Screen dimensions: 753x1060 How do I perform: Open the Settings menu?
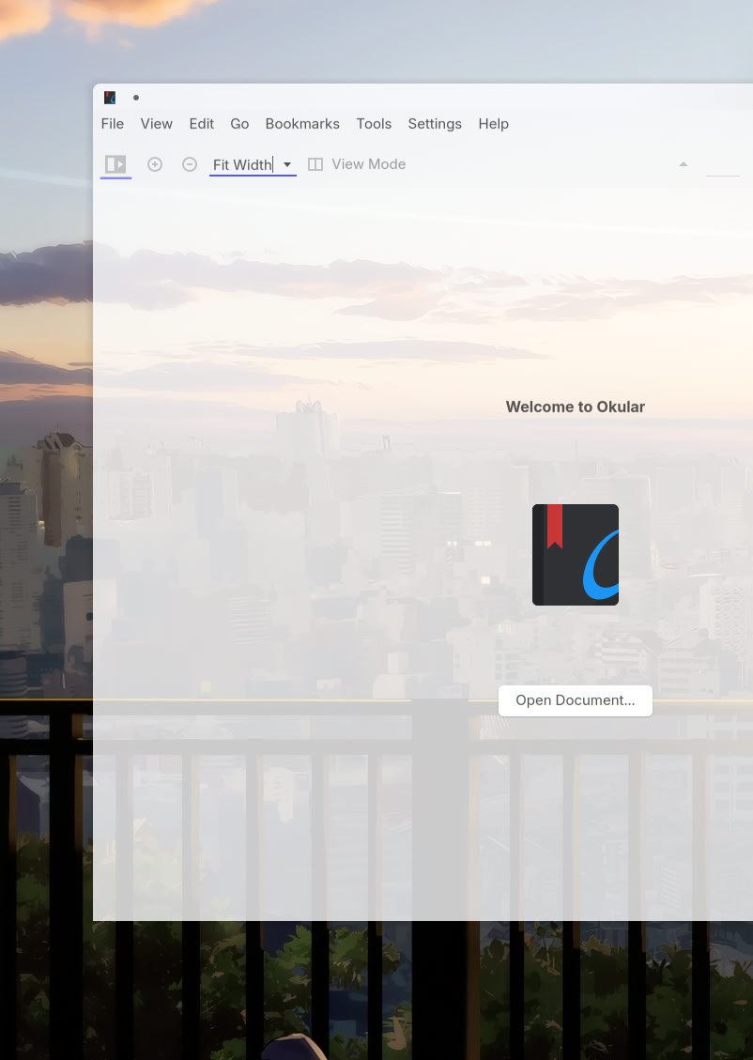tap(435, 124)
